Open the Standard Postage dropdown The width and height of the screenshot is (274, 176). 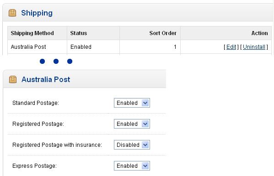[x=132, y=103]
